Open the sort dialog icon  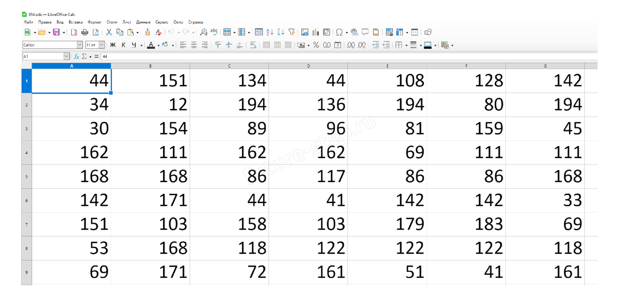[259, 32]
